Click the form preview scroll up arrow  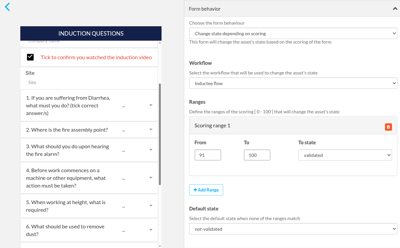(x=160, y=43)
